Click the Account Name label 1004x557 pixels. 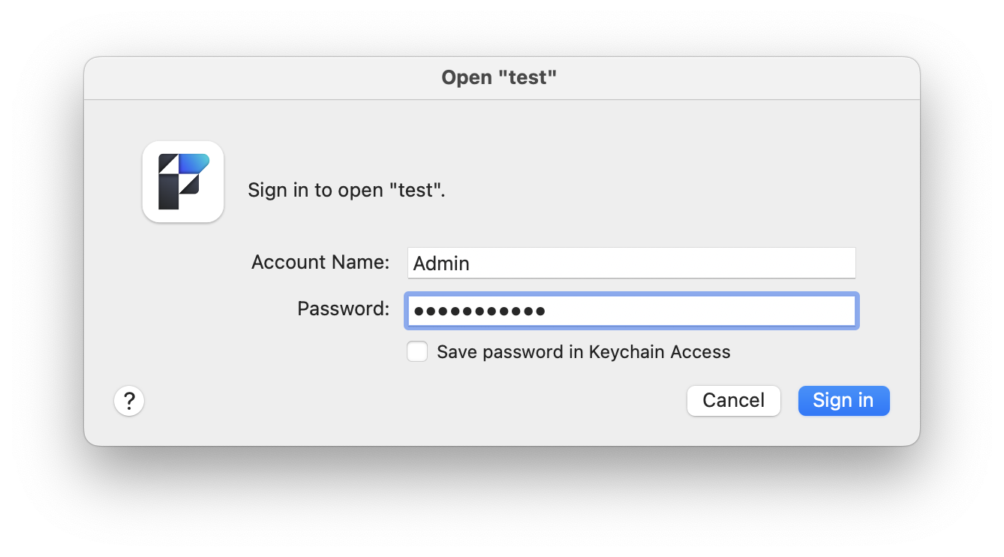click(320, 262)
